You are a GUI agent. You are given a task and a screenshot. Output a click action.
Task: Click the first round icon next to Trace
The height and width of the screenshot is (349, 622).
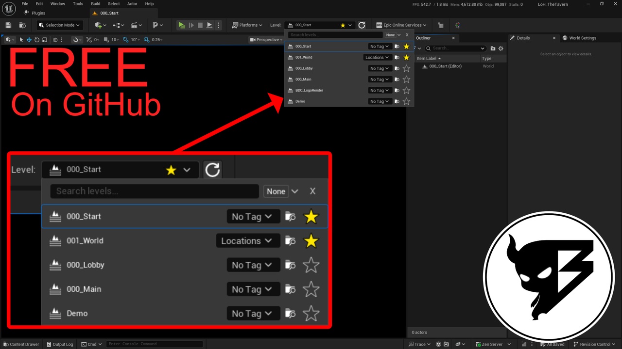pyautogui.click(x=439, y=344)
